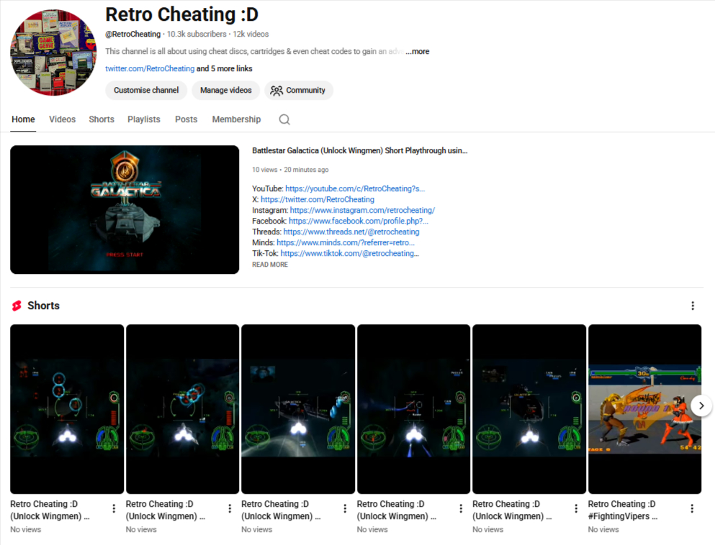Viewport: 715px width, 545px height.
Task: Click the Retro Cheating :D channel name
Action: tap(182, 14)
